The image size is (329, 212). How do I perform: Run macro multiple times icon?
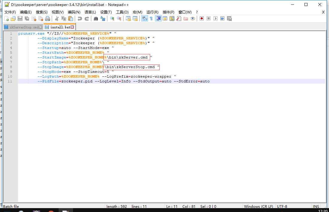pyautogui.click(x=223, y=19)
